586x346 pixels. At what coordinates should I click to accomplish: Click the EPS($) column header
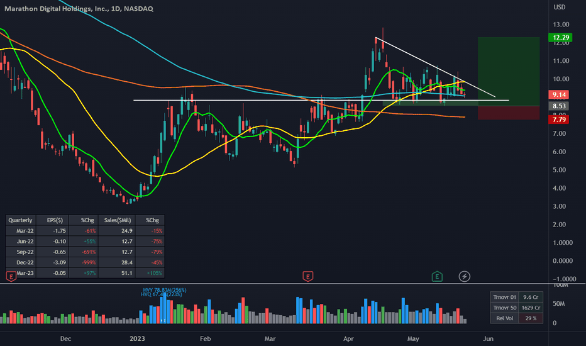(x=55, y=220)
